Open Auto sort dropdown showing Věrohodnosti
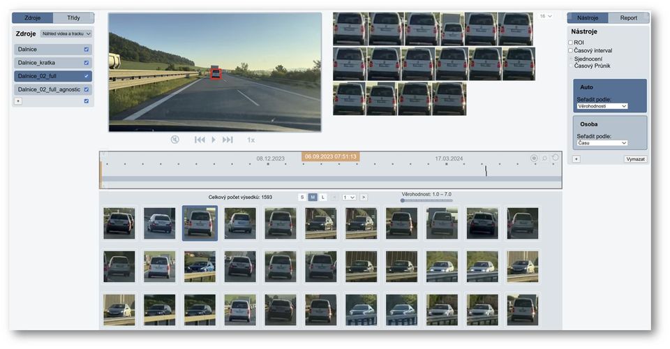 [602, 106]
